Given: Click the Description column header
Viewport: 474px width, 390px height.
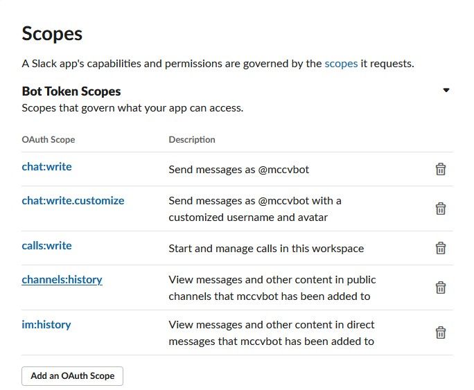Looking at the screenshot, I should pos(192,139).
